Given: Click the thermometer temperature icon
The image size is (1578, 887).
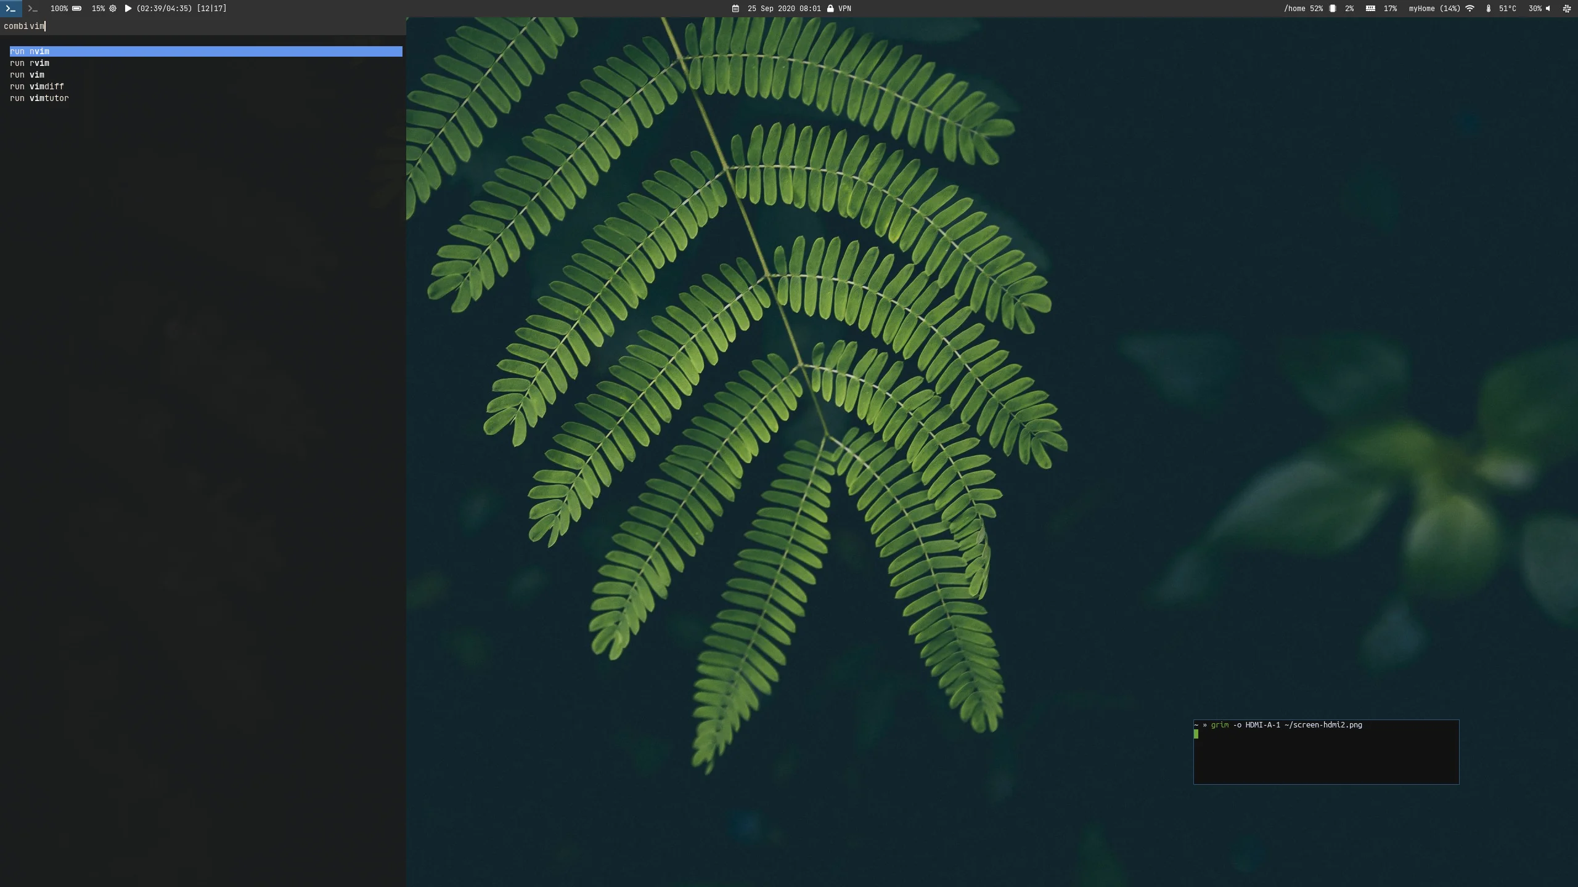Looking at the screenshot, I should click(x=1489, y=9).
